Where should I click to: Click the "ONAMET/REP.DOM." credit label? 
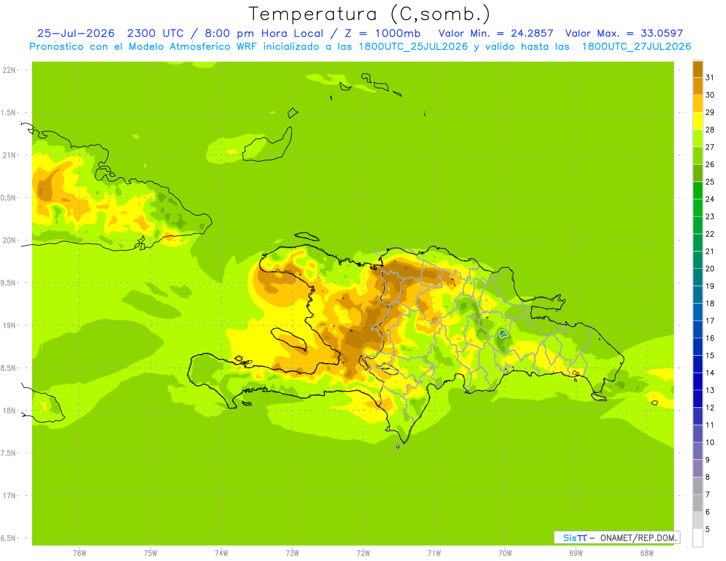coord(638,537)
